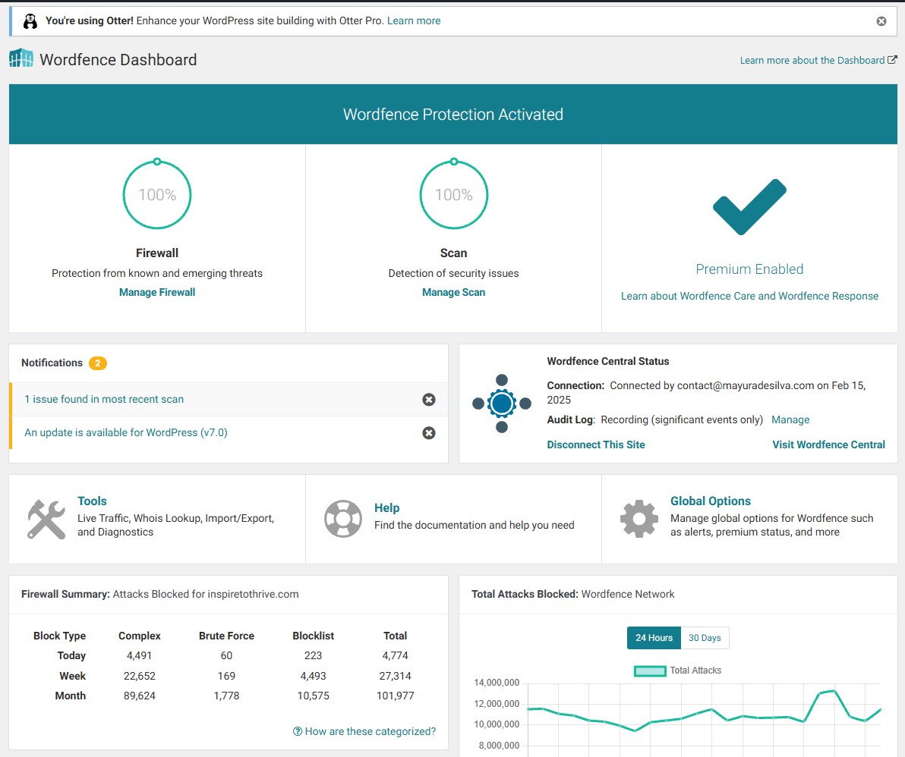Screen dimensions: 905x757
Task: Click the Premium Enabled text
Action: coord(749,269)
